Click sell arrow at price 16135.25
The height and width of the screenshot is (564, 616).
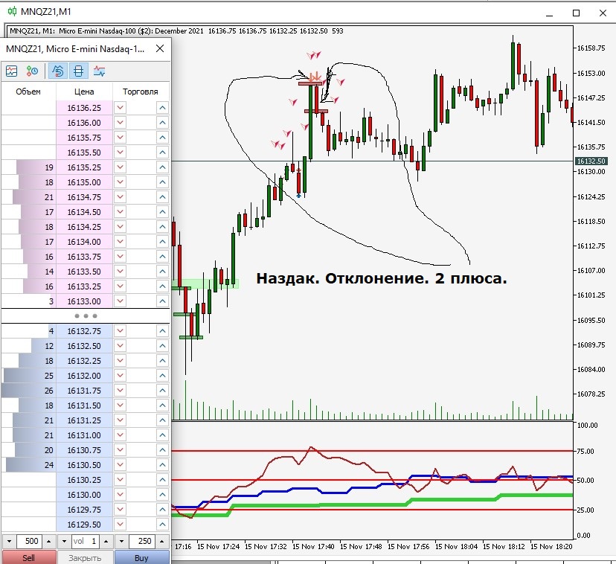(121, 167)
